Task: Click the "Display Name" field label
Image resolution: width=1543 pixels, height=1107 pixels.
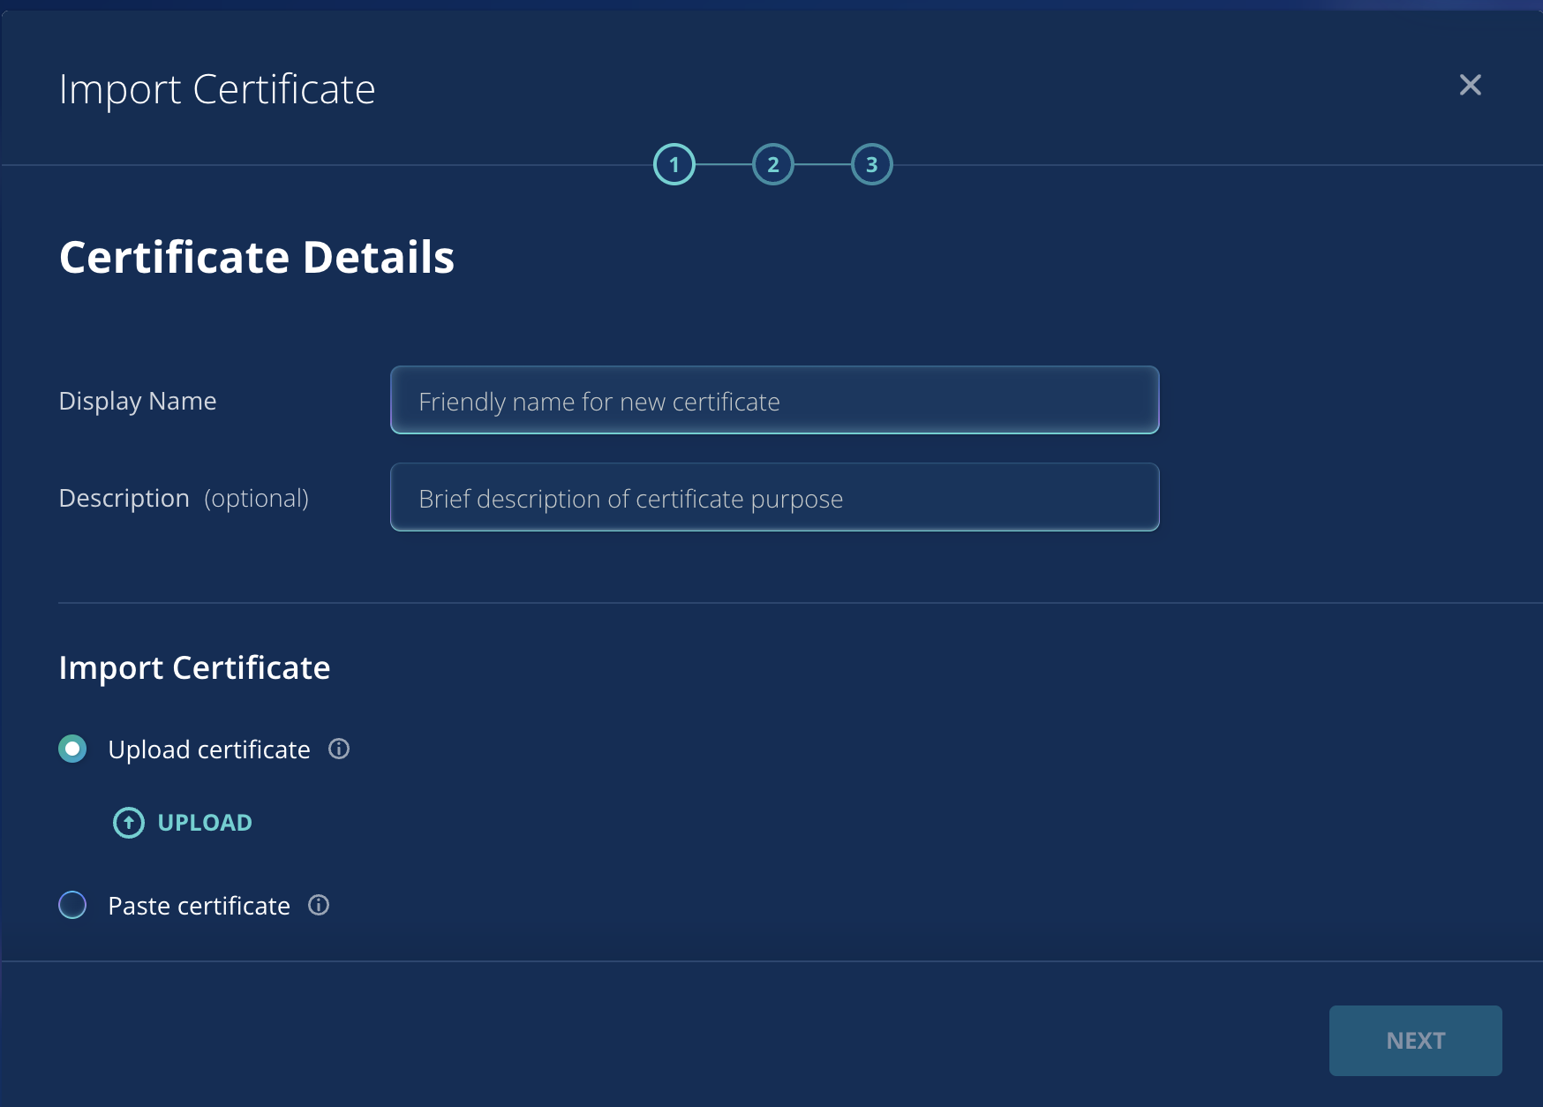Action: [x=138, y=401]
